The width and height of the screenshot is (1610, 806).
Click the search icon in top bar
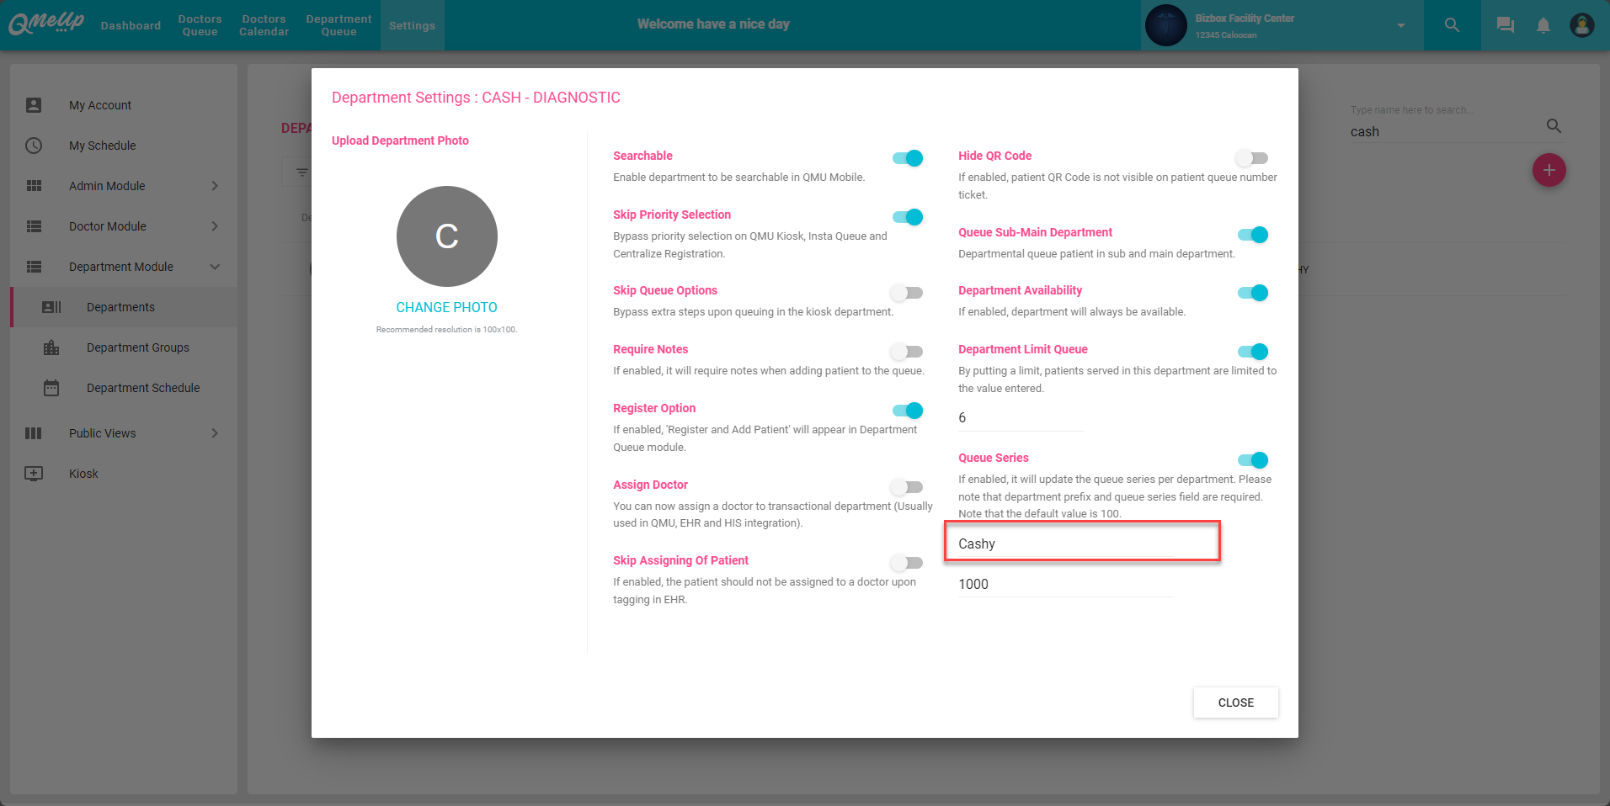point(1451,24)
